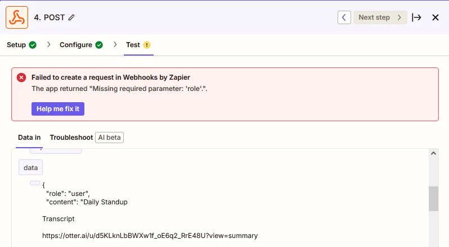The image size is (449, 247).
Task: Close the step editor panel
Action: coord(435,17)
